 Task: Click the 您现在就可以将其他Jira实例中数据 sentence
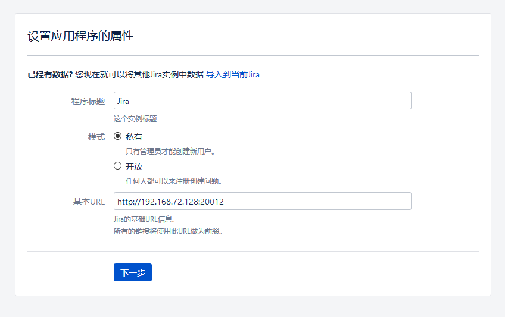[x=139, y=74]
